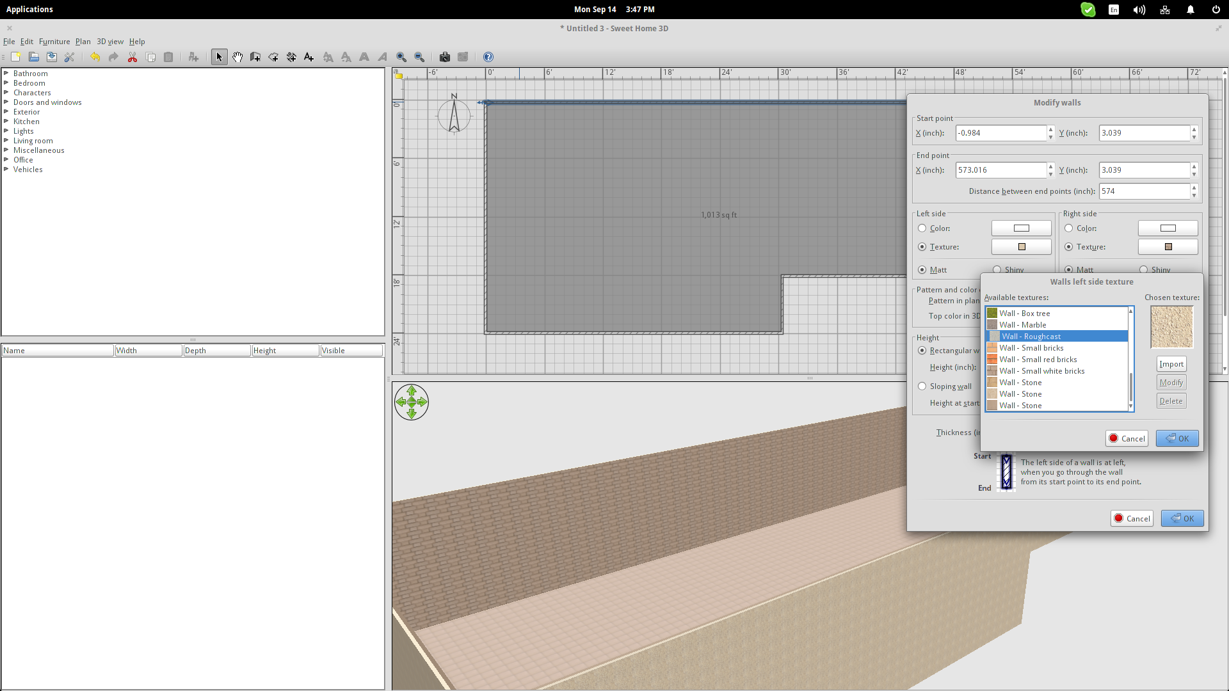
Task: Select Left side Matt radio button
Action: coord(922,270)
